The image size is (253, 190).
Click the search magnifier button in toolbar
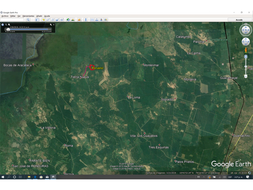(28, 20)
